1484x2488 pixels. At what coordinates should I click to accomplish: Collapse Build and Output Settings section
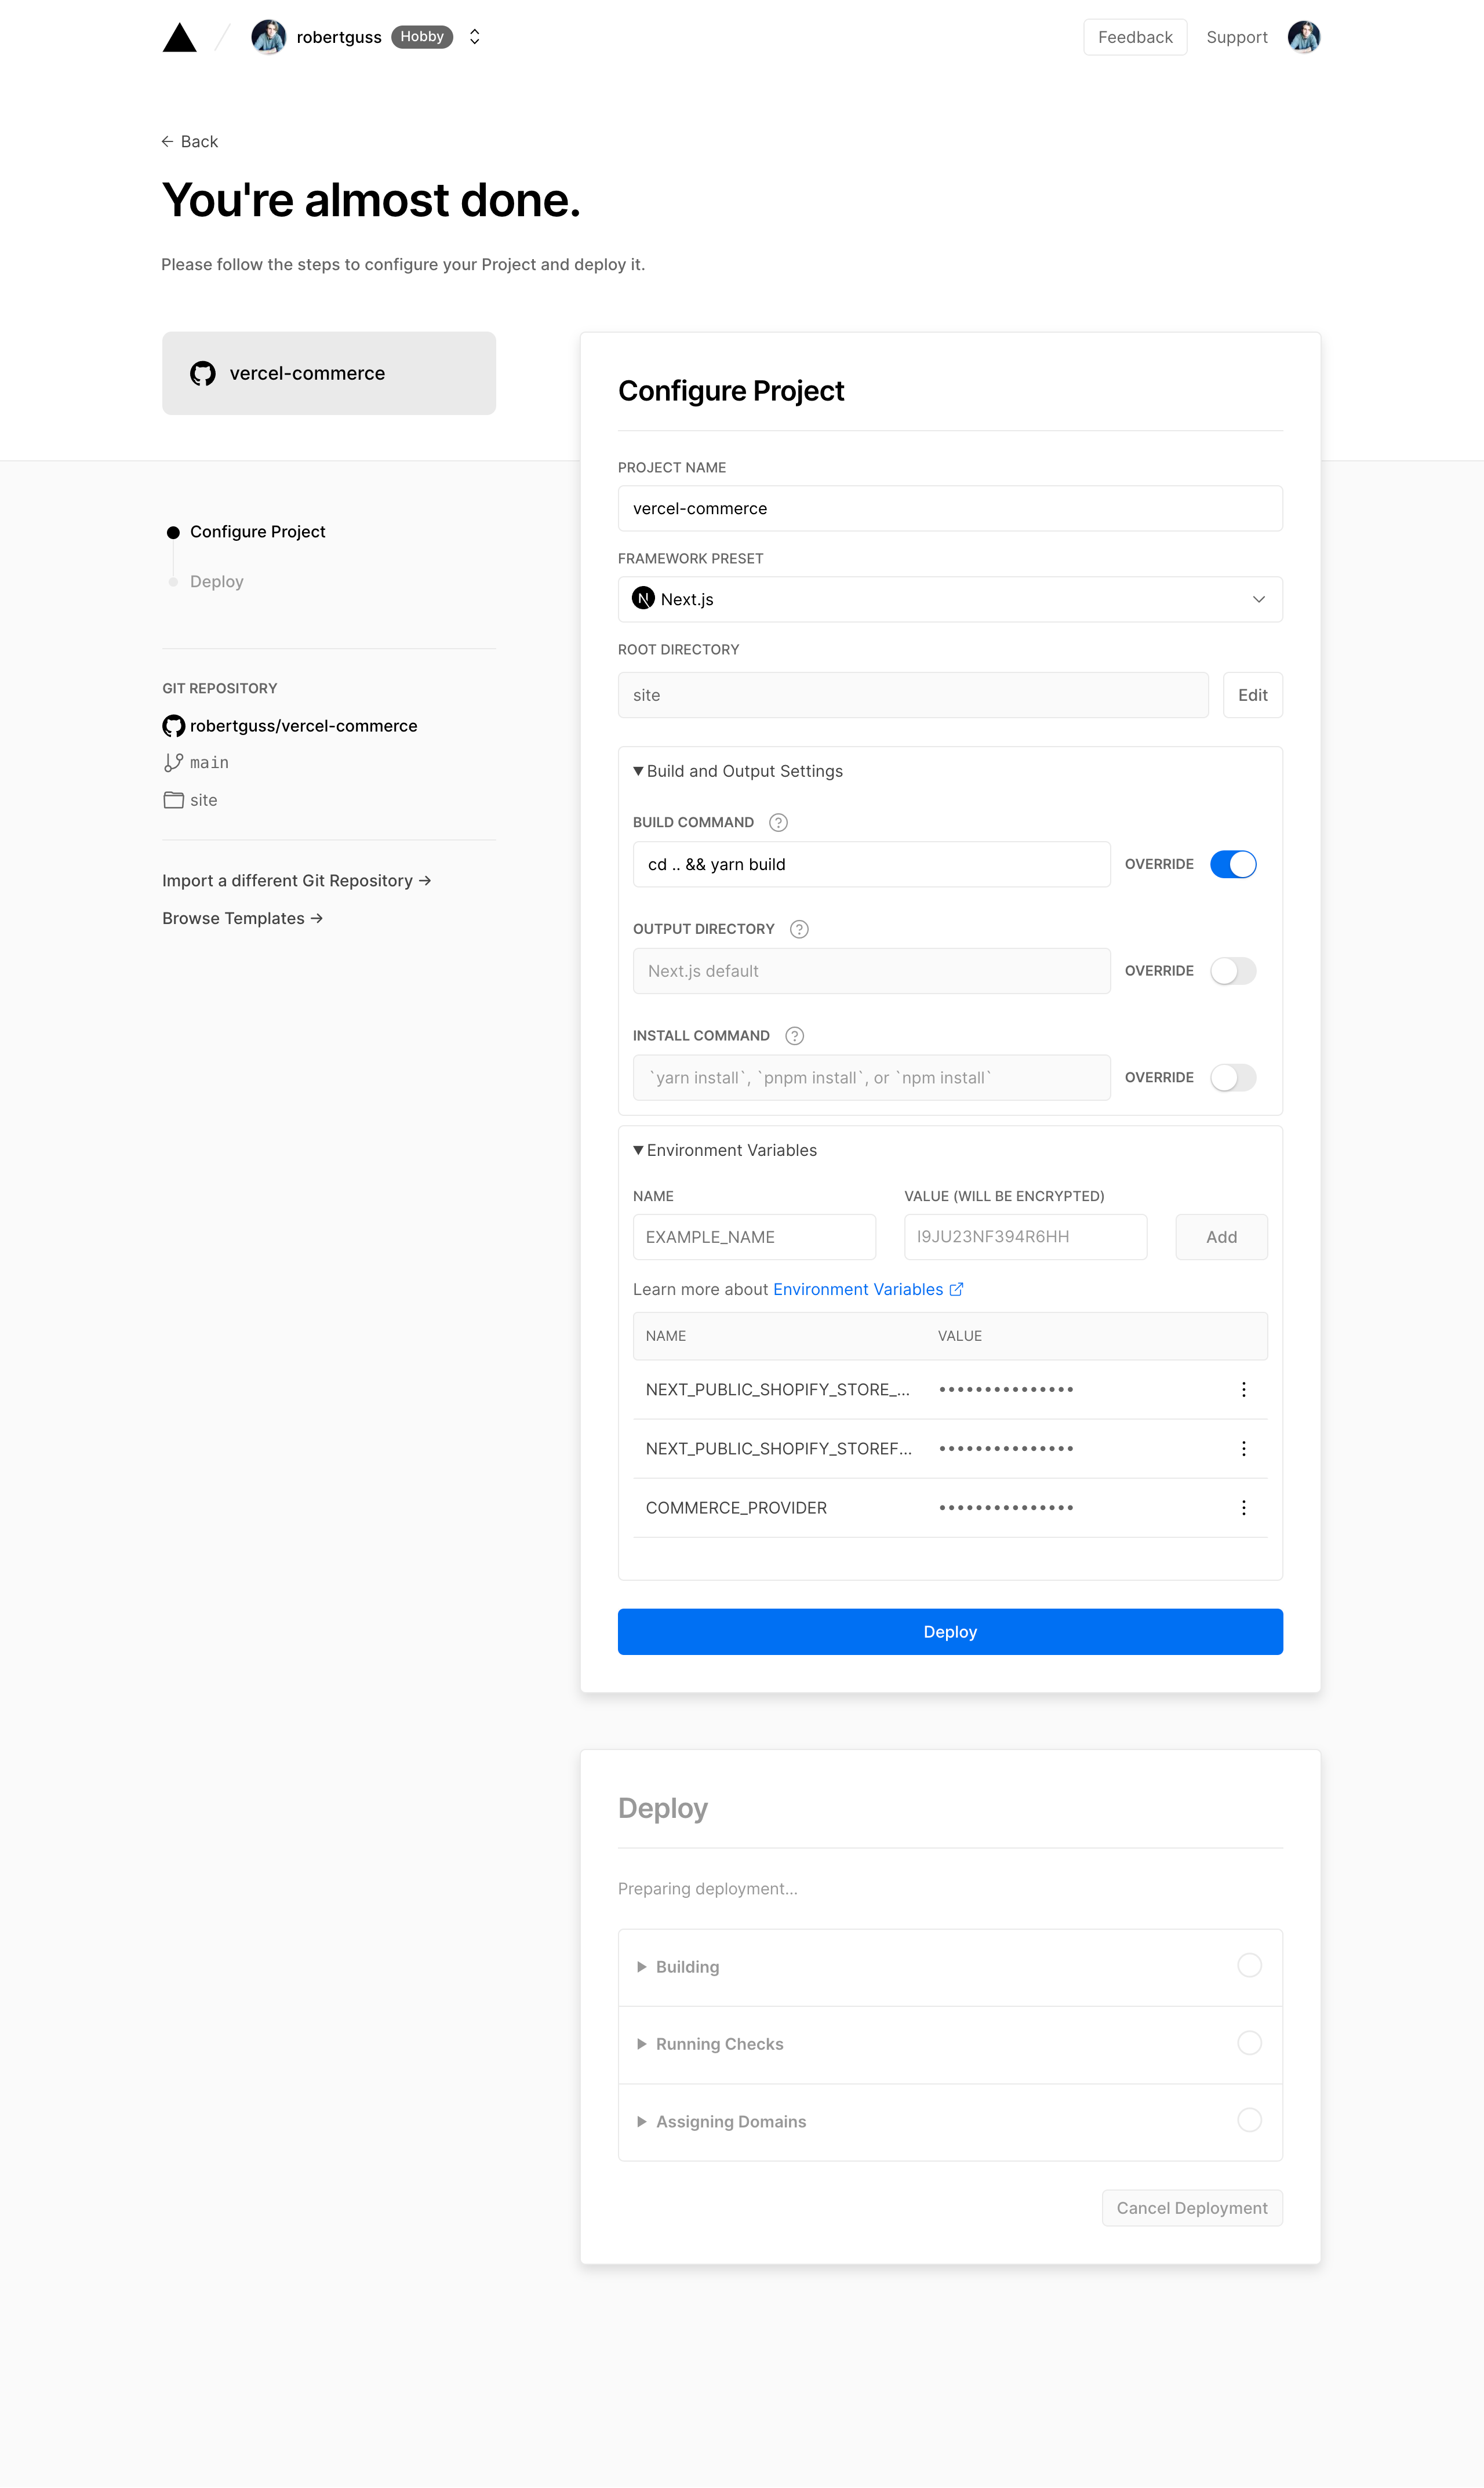[738, 771]
